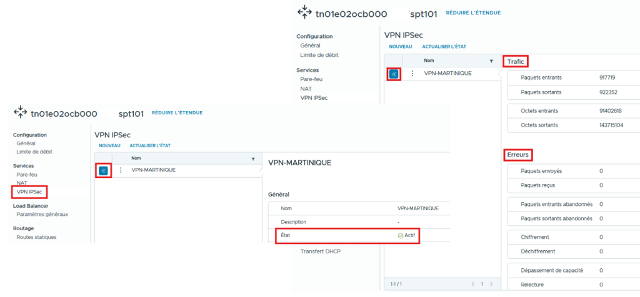The width and height of the screenshot is (640, 297).
Task: Select VPN-MARTINIQUE row beside Trafic panel
Action: tap(447, 74)
